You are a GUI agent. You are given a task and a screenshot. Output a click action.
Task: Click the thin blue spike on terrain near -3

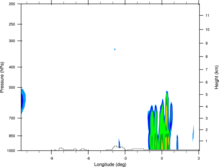[119, 143]
